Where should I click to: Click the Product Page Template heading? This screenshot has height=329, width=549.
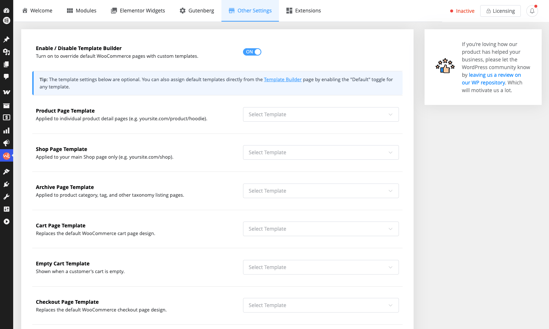65,111
